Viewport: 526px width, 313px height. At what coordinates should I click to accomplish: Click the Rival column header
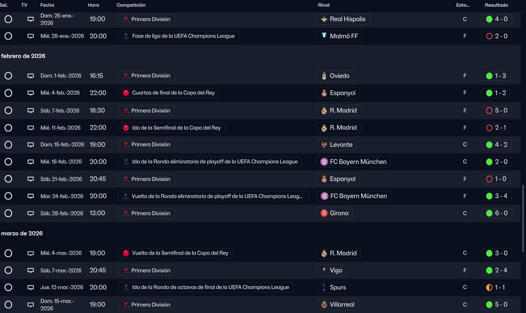324,5
